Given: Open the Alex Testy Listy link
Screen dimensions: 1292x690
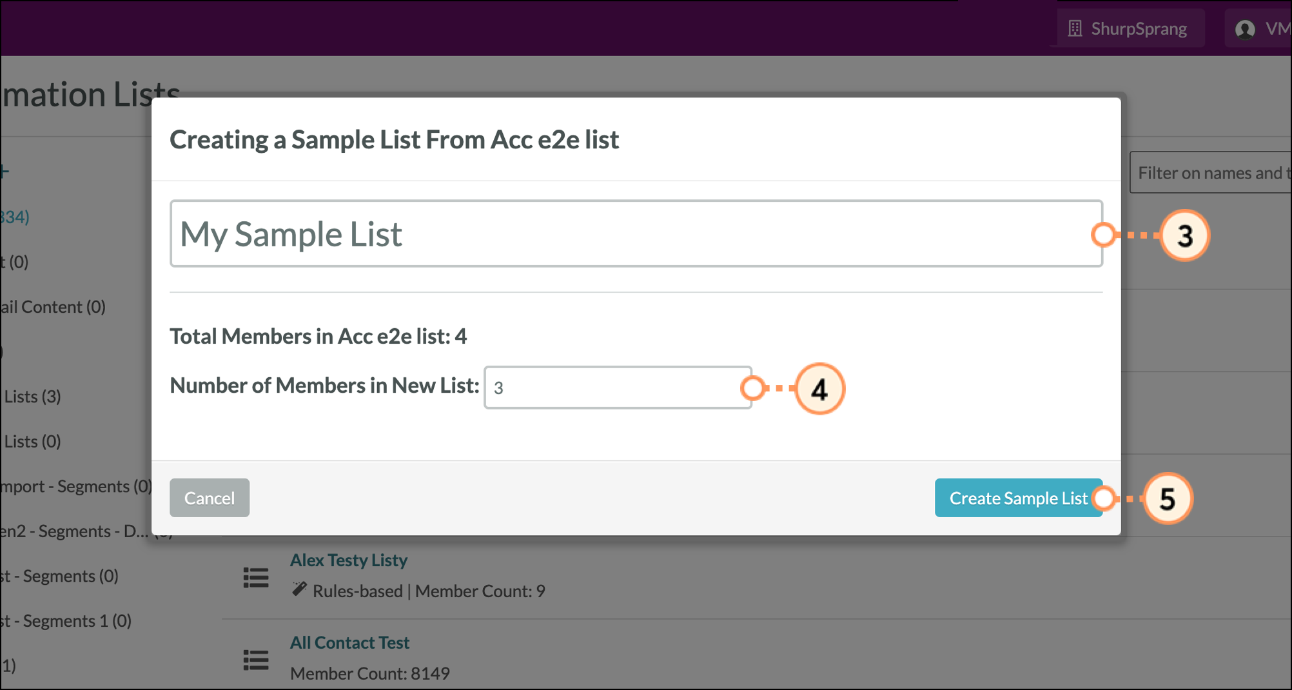Looking at the screenshot, I should [348, 560].
